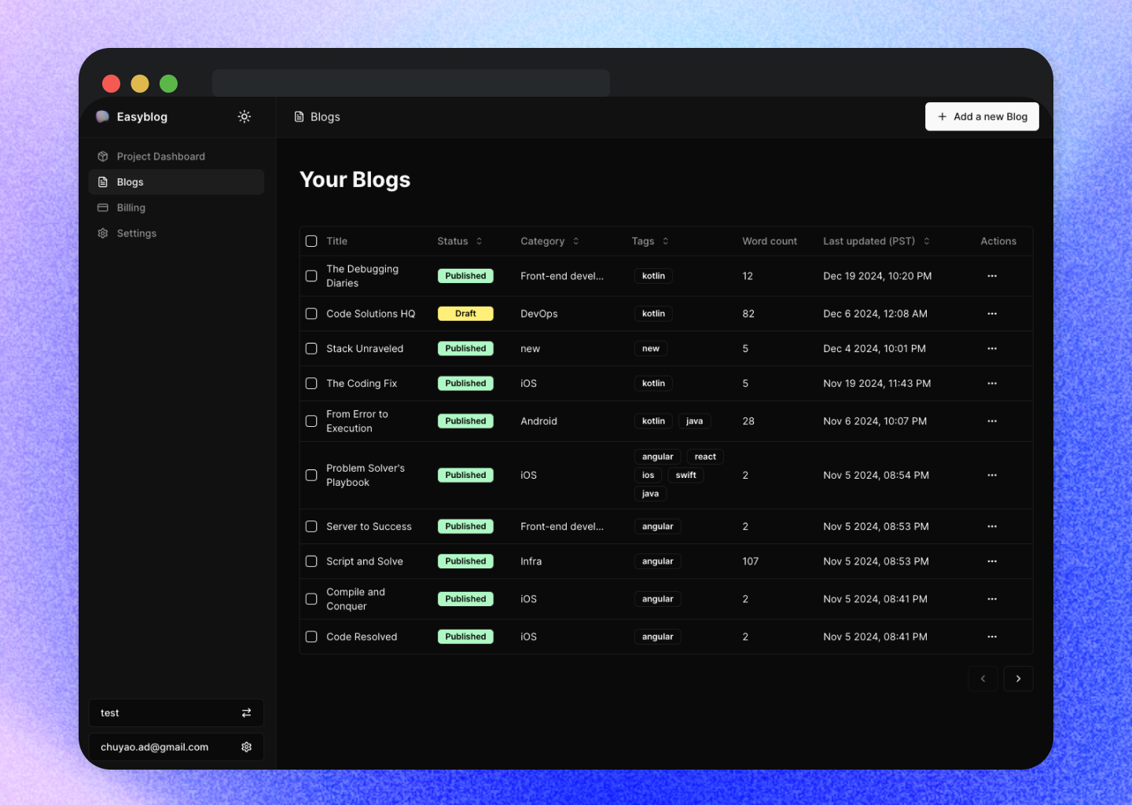
Task: Click the Android category cell
Action: point(538,421)
